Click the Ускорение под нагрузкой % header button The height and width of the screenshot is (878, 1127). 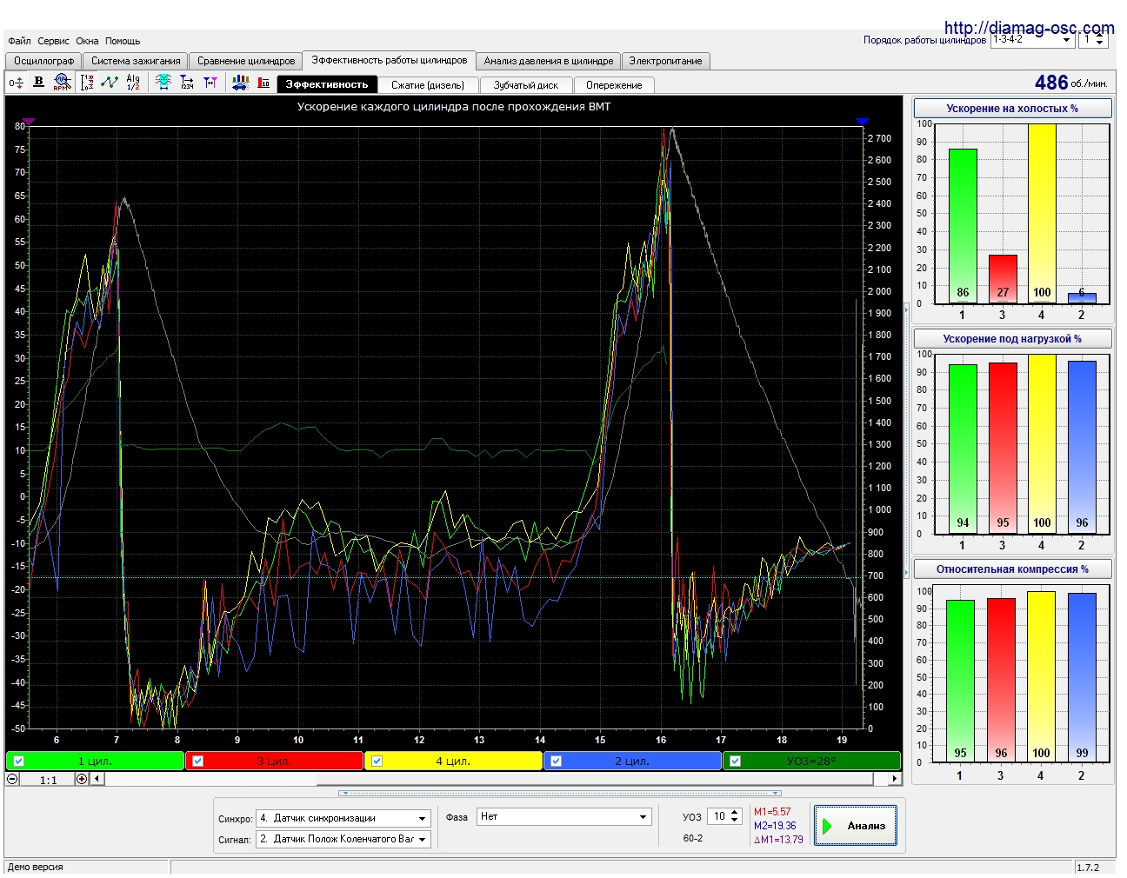click(1012, 339)
